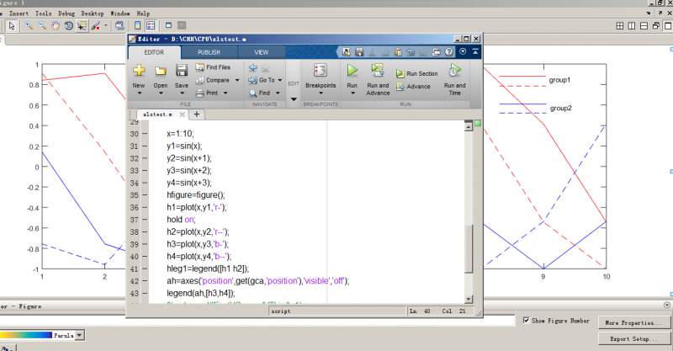673x351 pixels.
Task: Click the green Run icon
Action: 352,70
